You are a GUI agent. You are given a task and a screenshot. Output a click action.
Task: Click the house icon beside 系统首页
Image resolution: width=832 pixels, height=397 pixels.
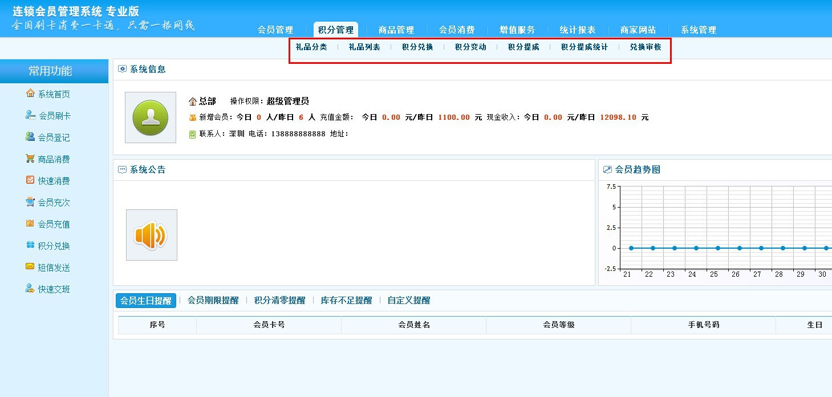[30, 94]
